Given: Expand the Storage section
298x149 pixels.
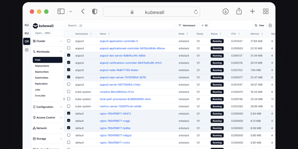Looking at the screenshot, I should [47, 139].
